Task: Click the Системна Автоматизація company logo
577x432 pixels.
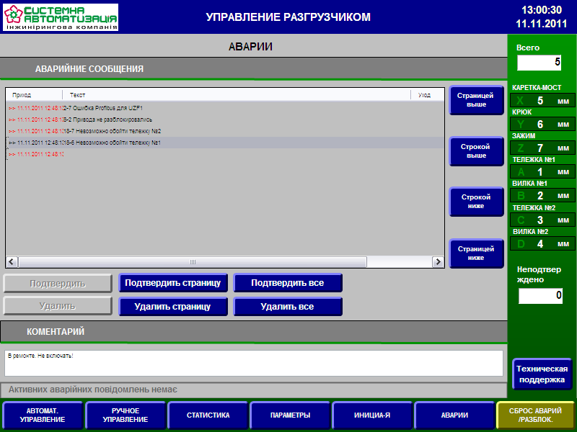Action: 61,17
